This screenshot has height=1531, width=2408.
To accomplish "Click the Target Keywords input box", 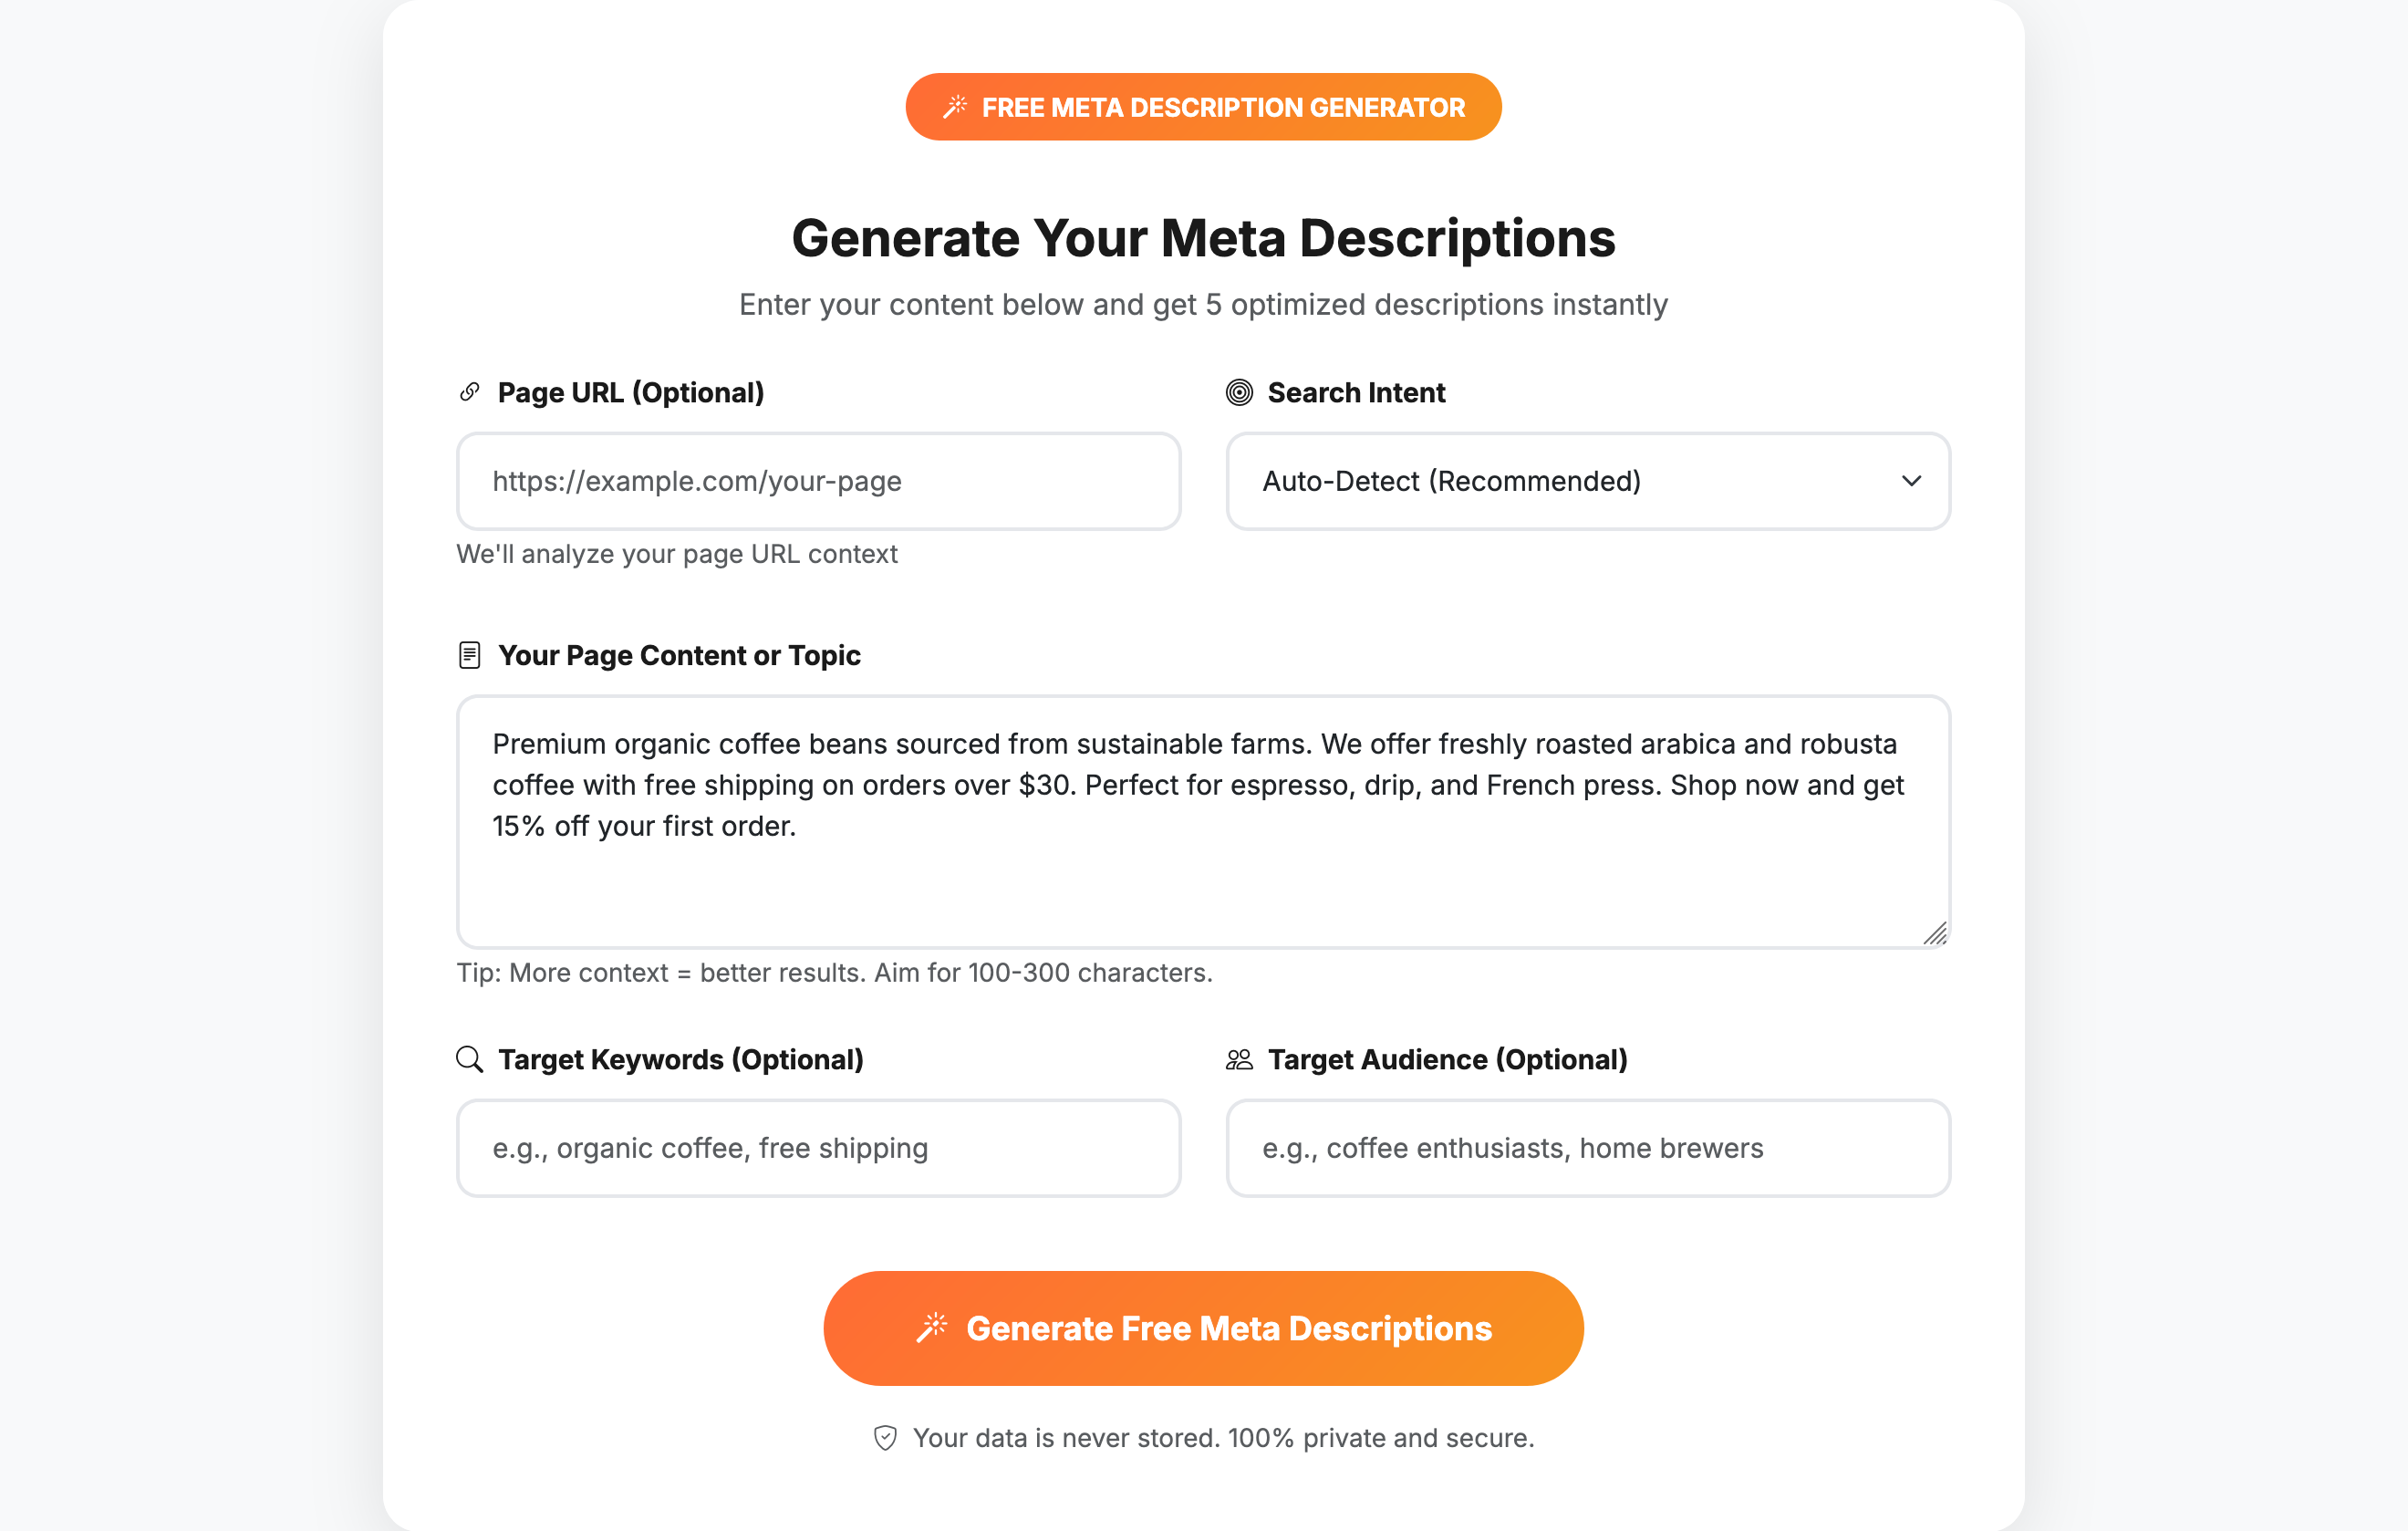I will [x=818, y=1147].
